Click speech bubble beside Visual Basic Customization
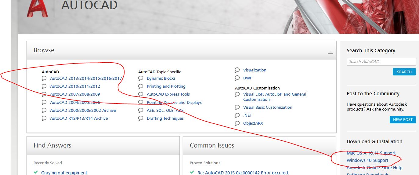 click(237, 108)
